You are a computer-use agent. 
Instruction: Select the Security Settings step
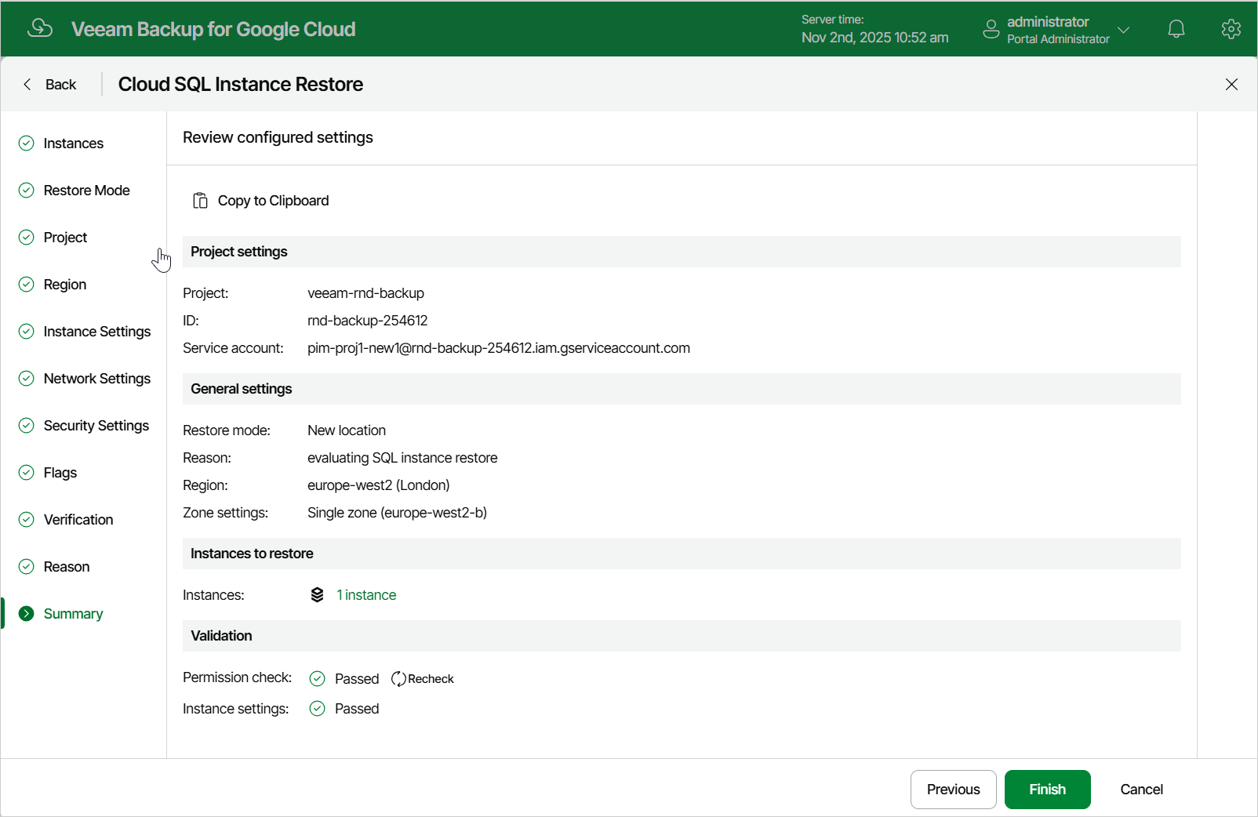point(96,426)
